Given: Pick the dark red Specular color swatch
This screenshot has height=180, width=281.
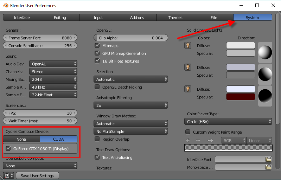Looking at the screenshot, I should coord(241,97).
